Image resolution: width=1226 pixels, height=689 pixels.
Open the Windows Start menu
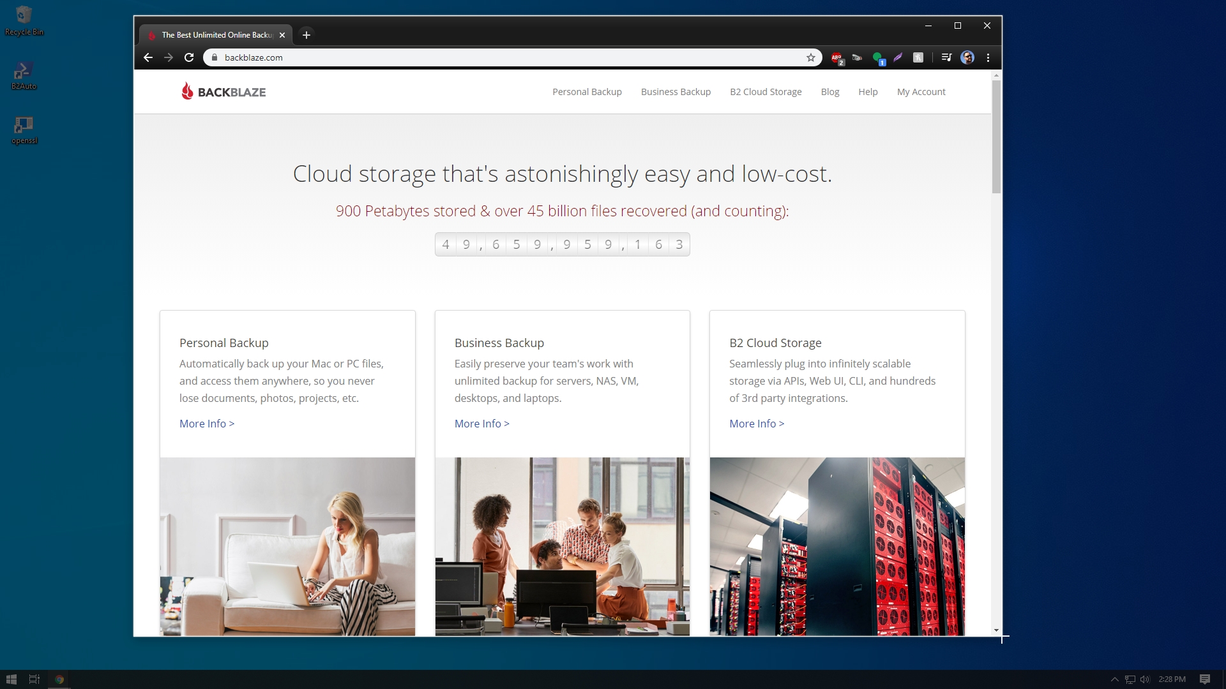11,679
